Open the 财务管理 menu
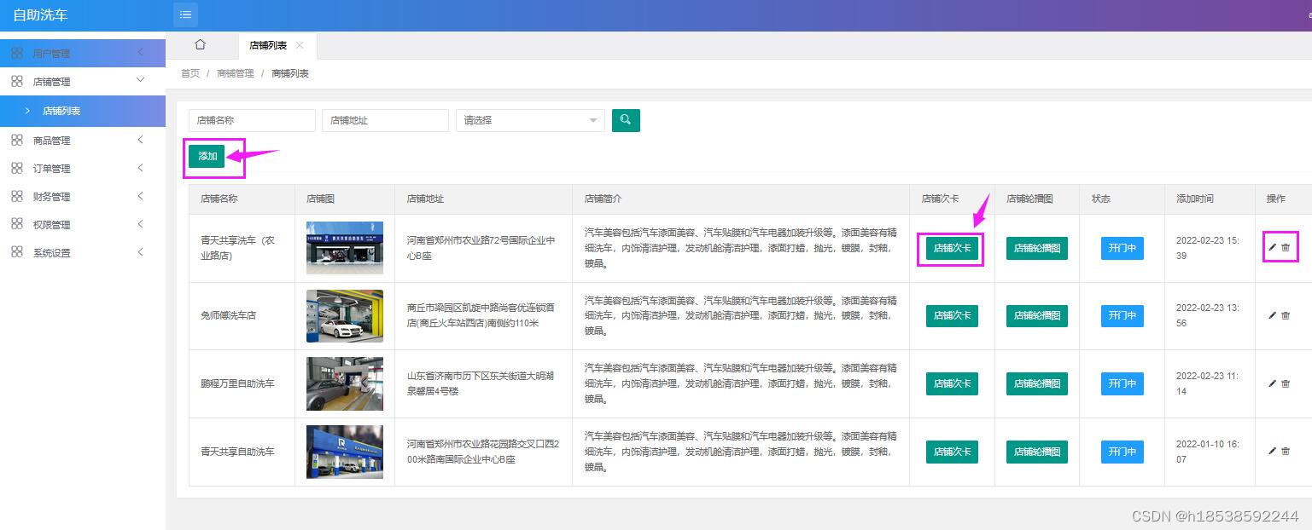Viewport: 1312px width, 530px height. [x=83, y=196]
